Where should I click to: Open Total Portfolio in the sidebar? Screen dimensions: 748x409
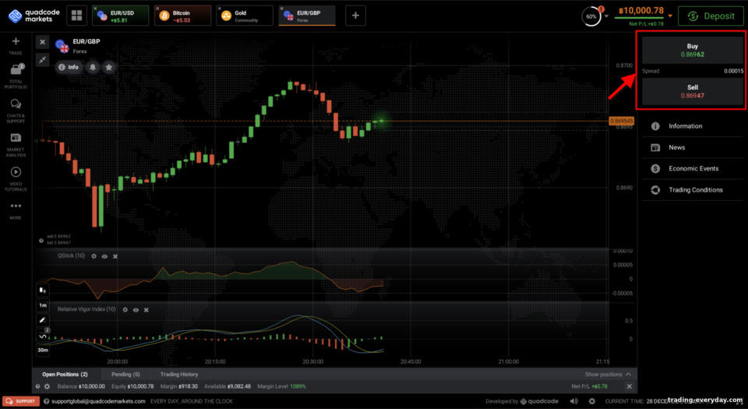(x=16, y=76)
